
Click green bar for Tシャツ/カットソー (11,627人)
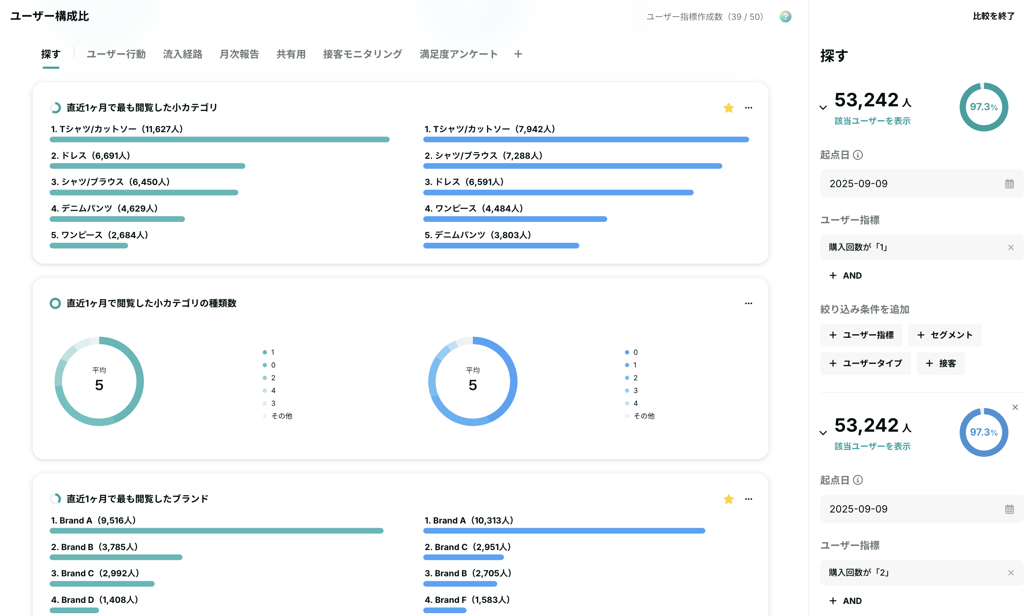pyautogui.click(x=219, y=140)
